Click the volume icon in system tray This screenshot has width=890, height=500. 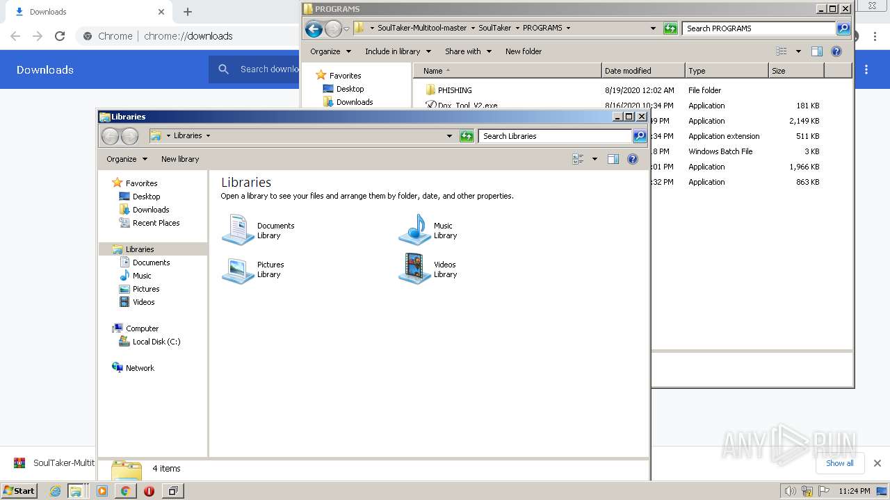tap(791, 491)
